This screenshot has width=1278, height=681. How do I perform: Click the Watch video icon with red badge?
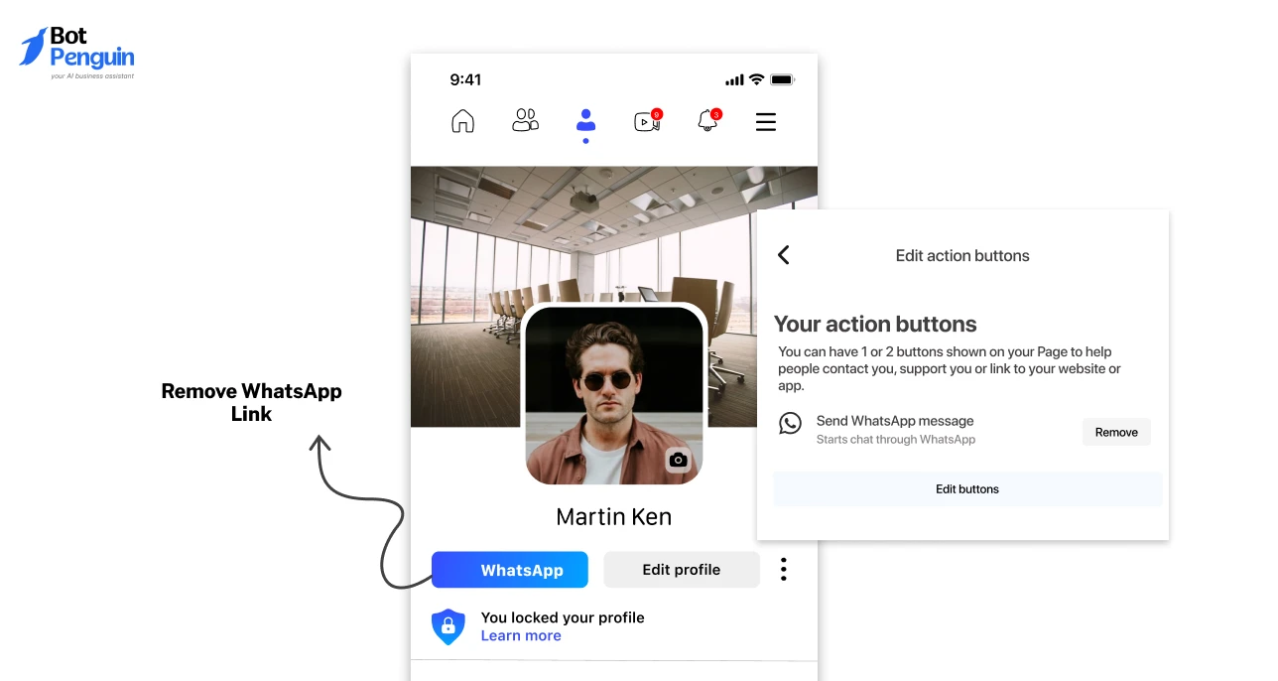click(x=647, y=121)
